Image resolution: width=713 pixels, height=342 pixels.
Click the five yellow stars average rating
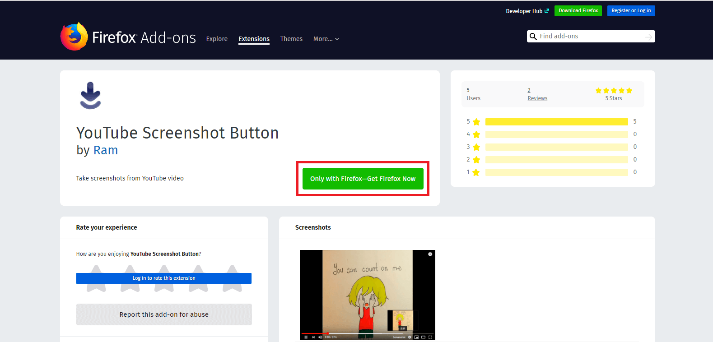[x=614, y=91]
